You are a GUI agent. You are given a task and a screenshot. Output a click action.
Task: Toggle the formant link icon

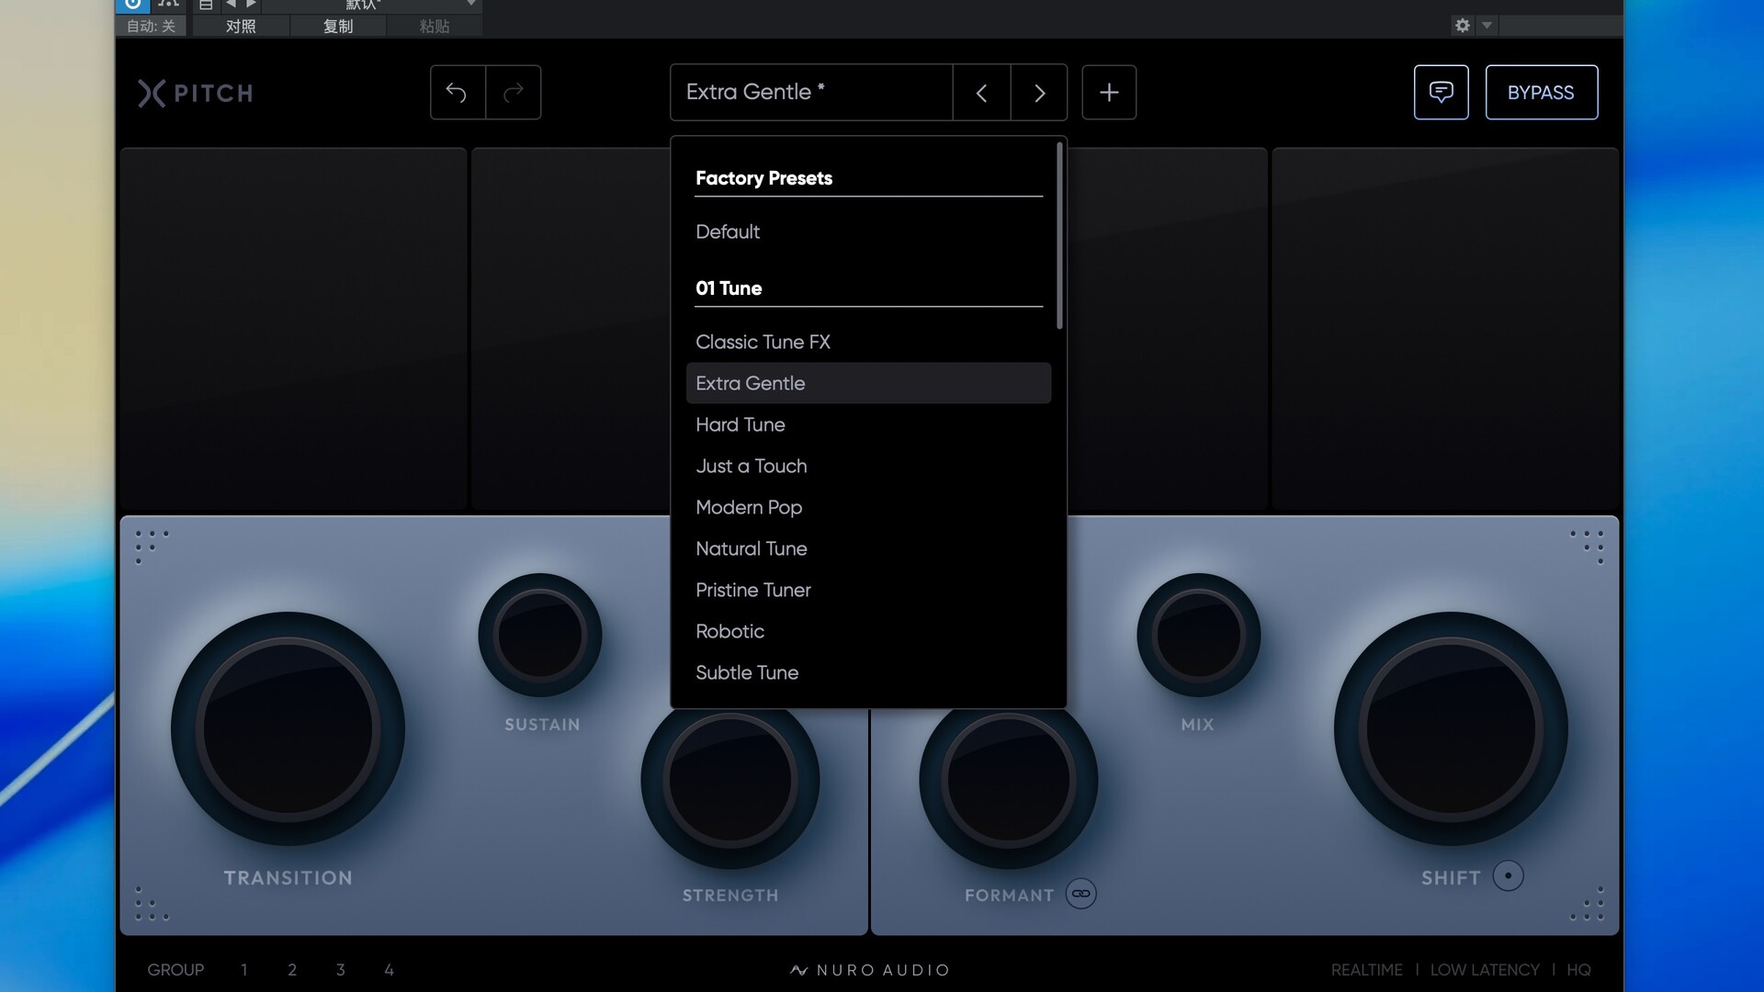[x=1080, y=894]
